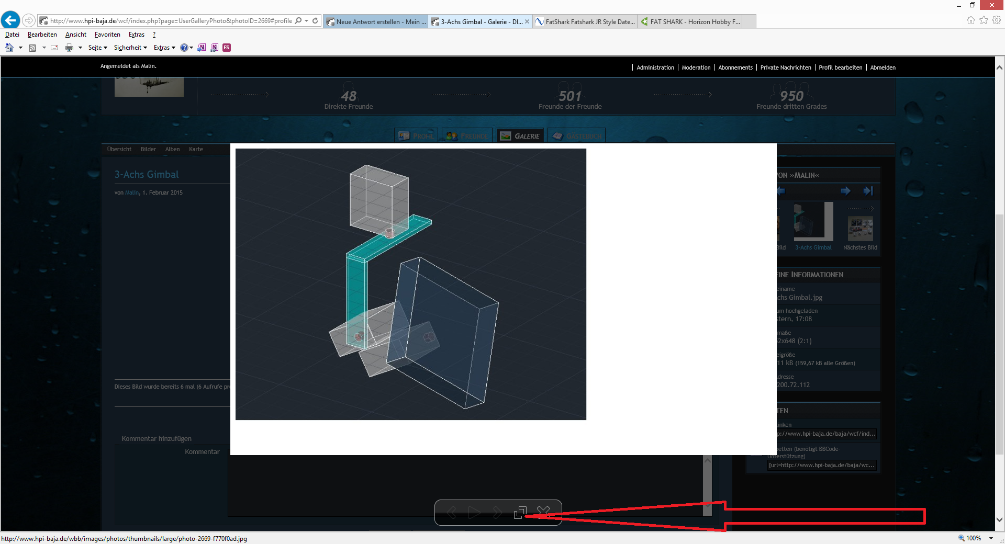The height and width of the screenshot is (544, 1005).
Task: Start the lightbox slideshow play button
Action: tap(474, 513)
